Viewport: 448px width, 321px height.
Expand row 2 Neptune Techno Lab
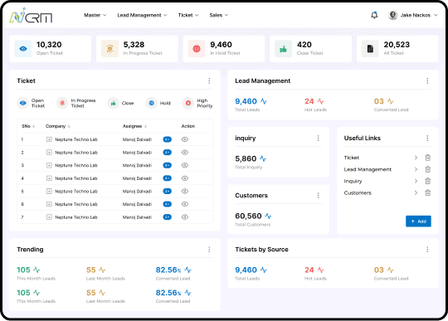(x=49, y=153)
